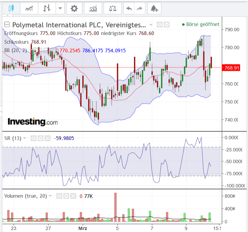Open the indicators icon in the toolbar

93,8
